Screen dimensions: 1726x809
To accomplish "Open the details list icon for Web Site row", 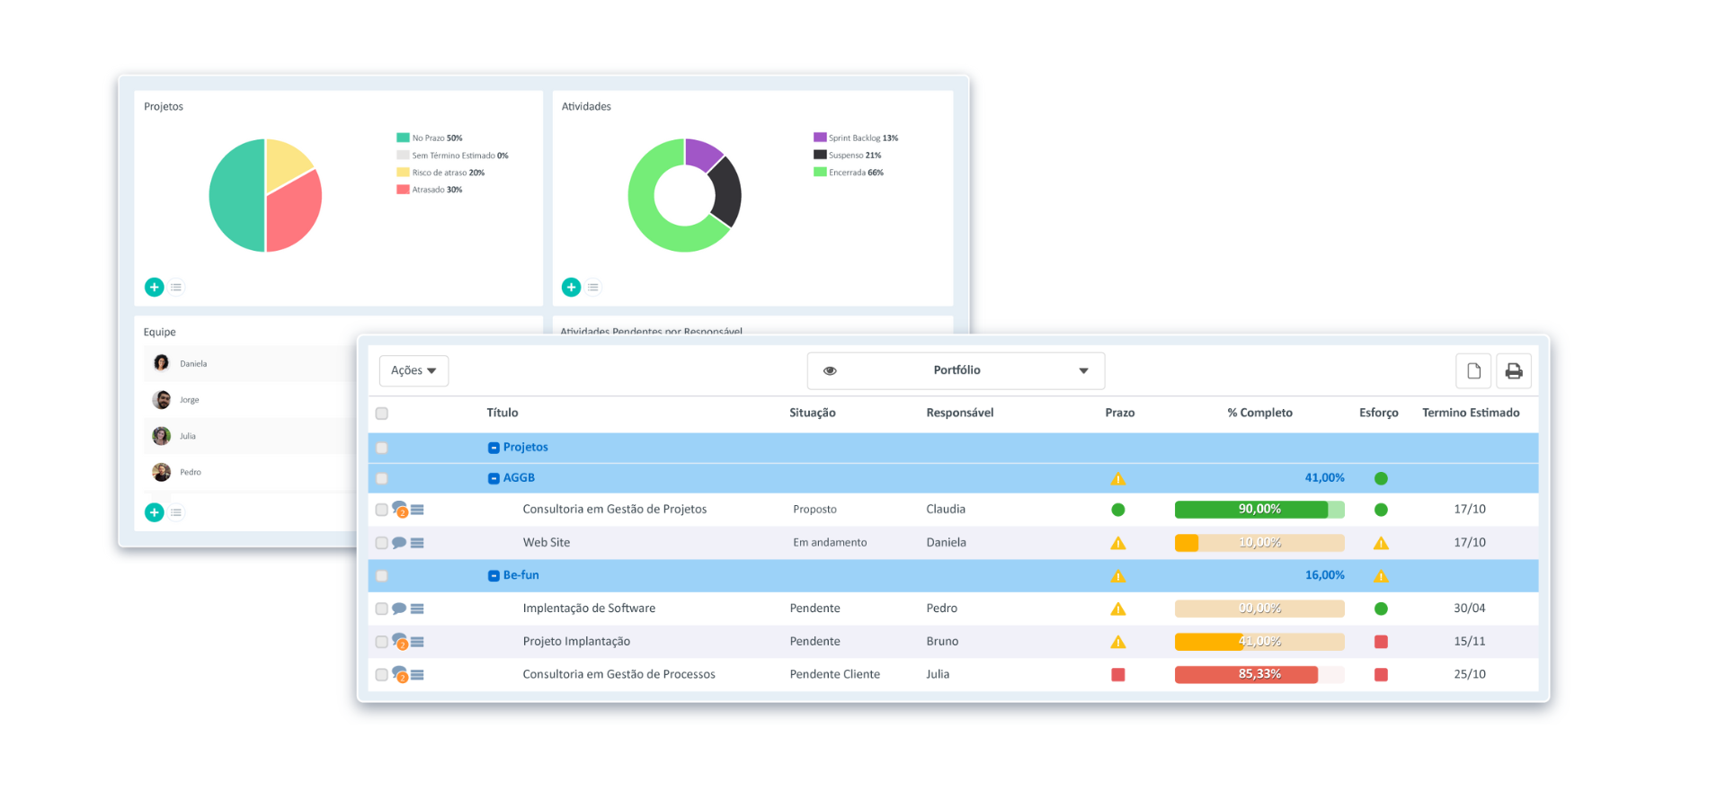I will point(417,543).
